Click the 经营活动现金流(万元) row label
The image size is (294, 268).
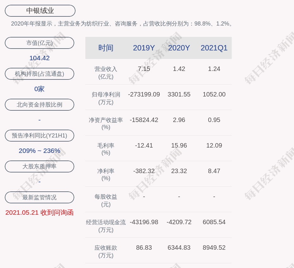point(106,226)
